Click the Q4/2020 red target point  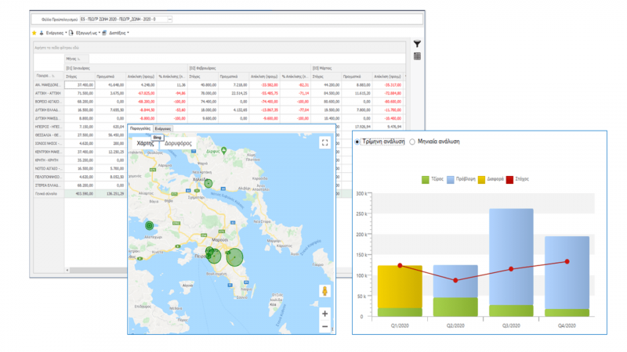coord(567,262)
